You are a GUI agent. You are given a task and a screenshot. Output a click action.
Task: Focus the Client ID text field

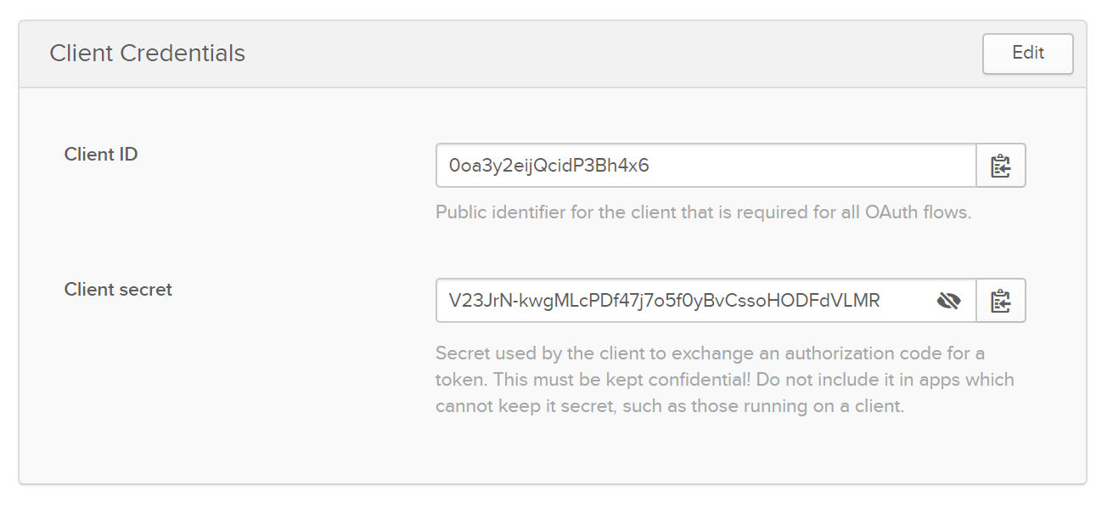[x=705, y=166]
